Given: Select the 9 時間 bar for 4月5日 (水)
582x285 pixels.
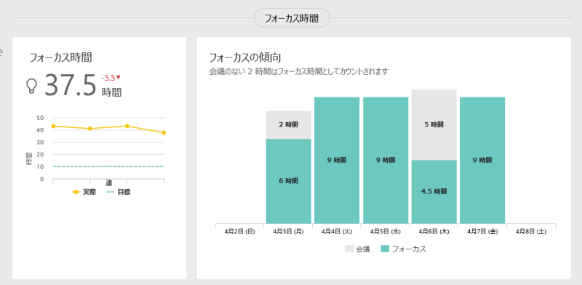Looking at the screenshot, I should [x=386, y=160].
